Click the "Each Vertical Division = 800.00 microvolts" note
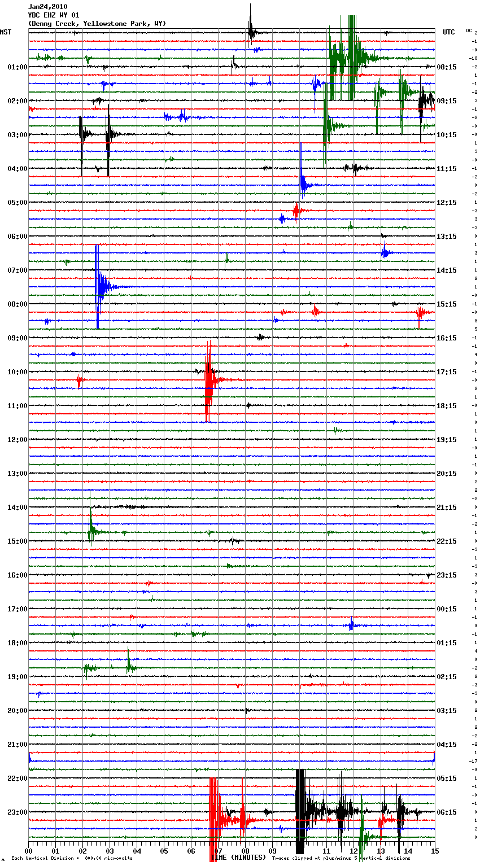 pos(72,859)
